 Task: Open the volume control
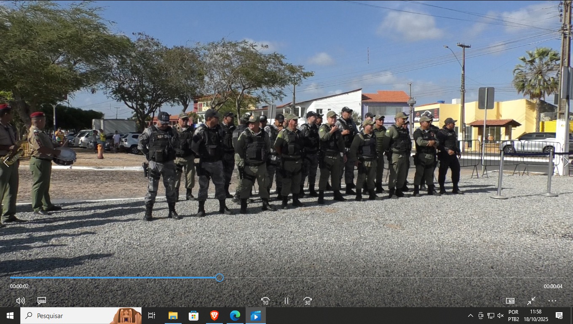point(20,301)
